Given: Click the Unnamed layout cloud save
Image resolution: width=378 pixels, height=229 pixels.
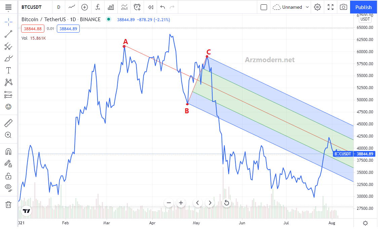Looking at the screenshot, I should [x=287, y=7].
